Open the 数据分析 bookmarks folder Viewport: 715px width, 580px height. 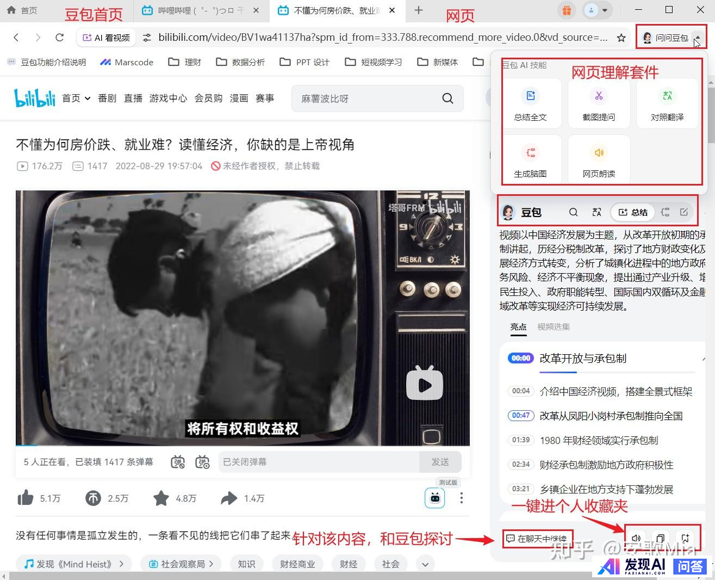[240, 62]
